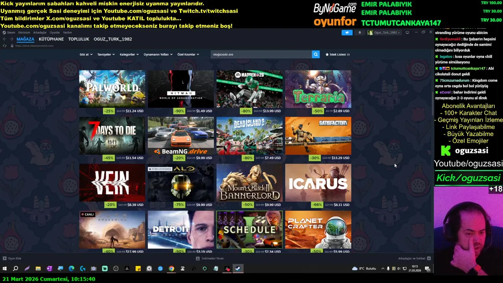Open the yellow sticky notes taskbar icon
This screenshot has height=283, width=503.
tap(138, 268)
